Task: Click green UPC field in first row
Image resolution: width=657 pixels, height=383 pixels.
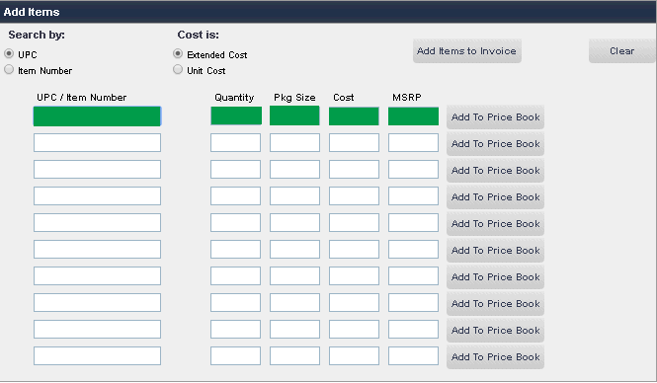Action: [x=97, y=115]
